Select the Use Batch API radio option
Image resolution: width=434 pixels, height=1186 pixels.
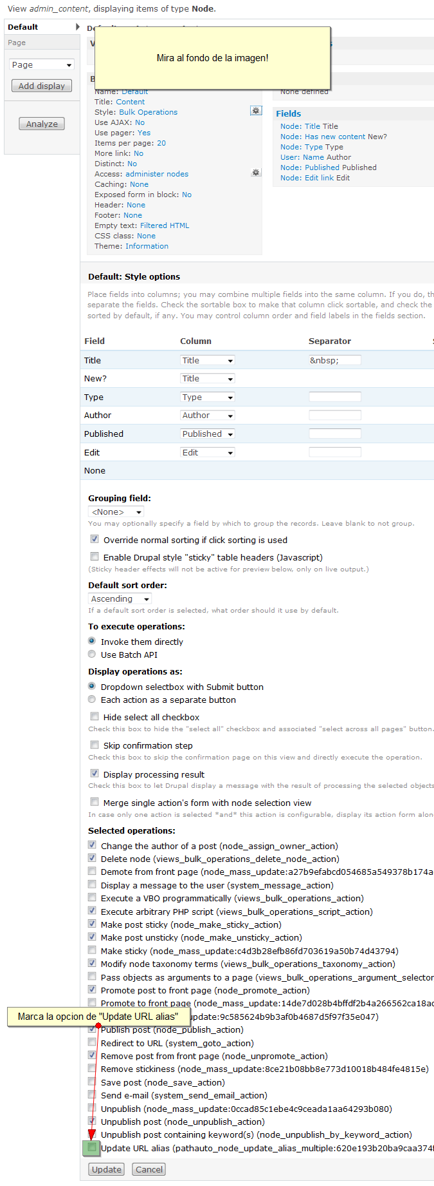pyautogui.click(x=92, y=655)
